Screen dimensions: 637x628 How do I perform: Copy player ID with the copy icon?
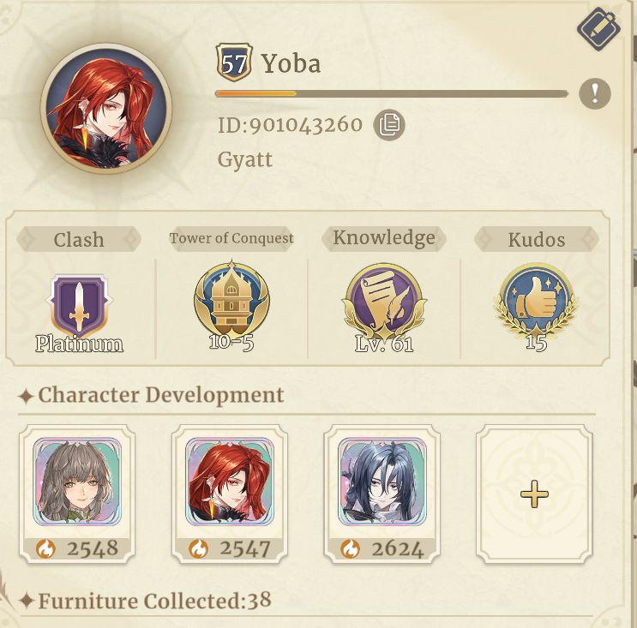tap(389, 125)
